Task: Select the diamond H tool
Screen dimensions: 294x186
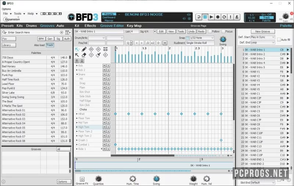Action: pyautogui.click(x=98, y=49)
